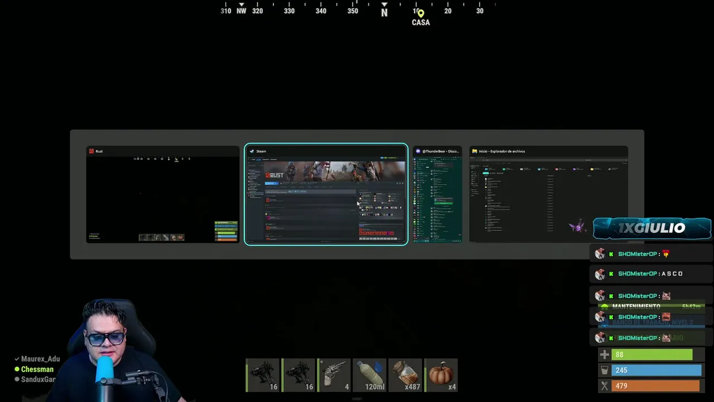Click the Rust app icon in switcher title
Image resolution: width=714 pixels, height=402 pixels.
click(x=91, y=151)
